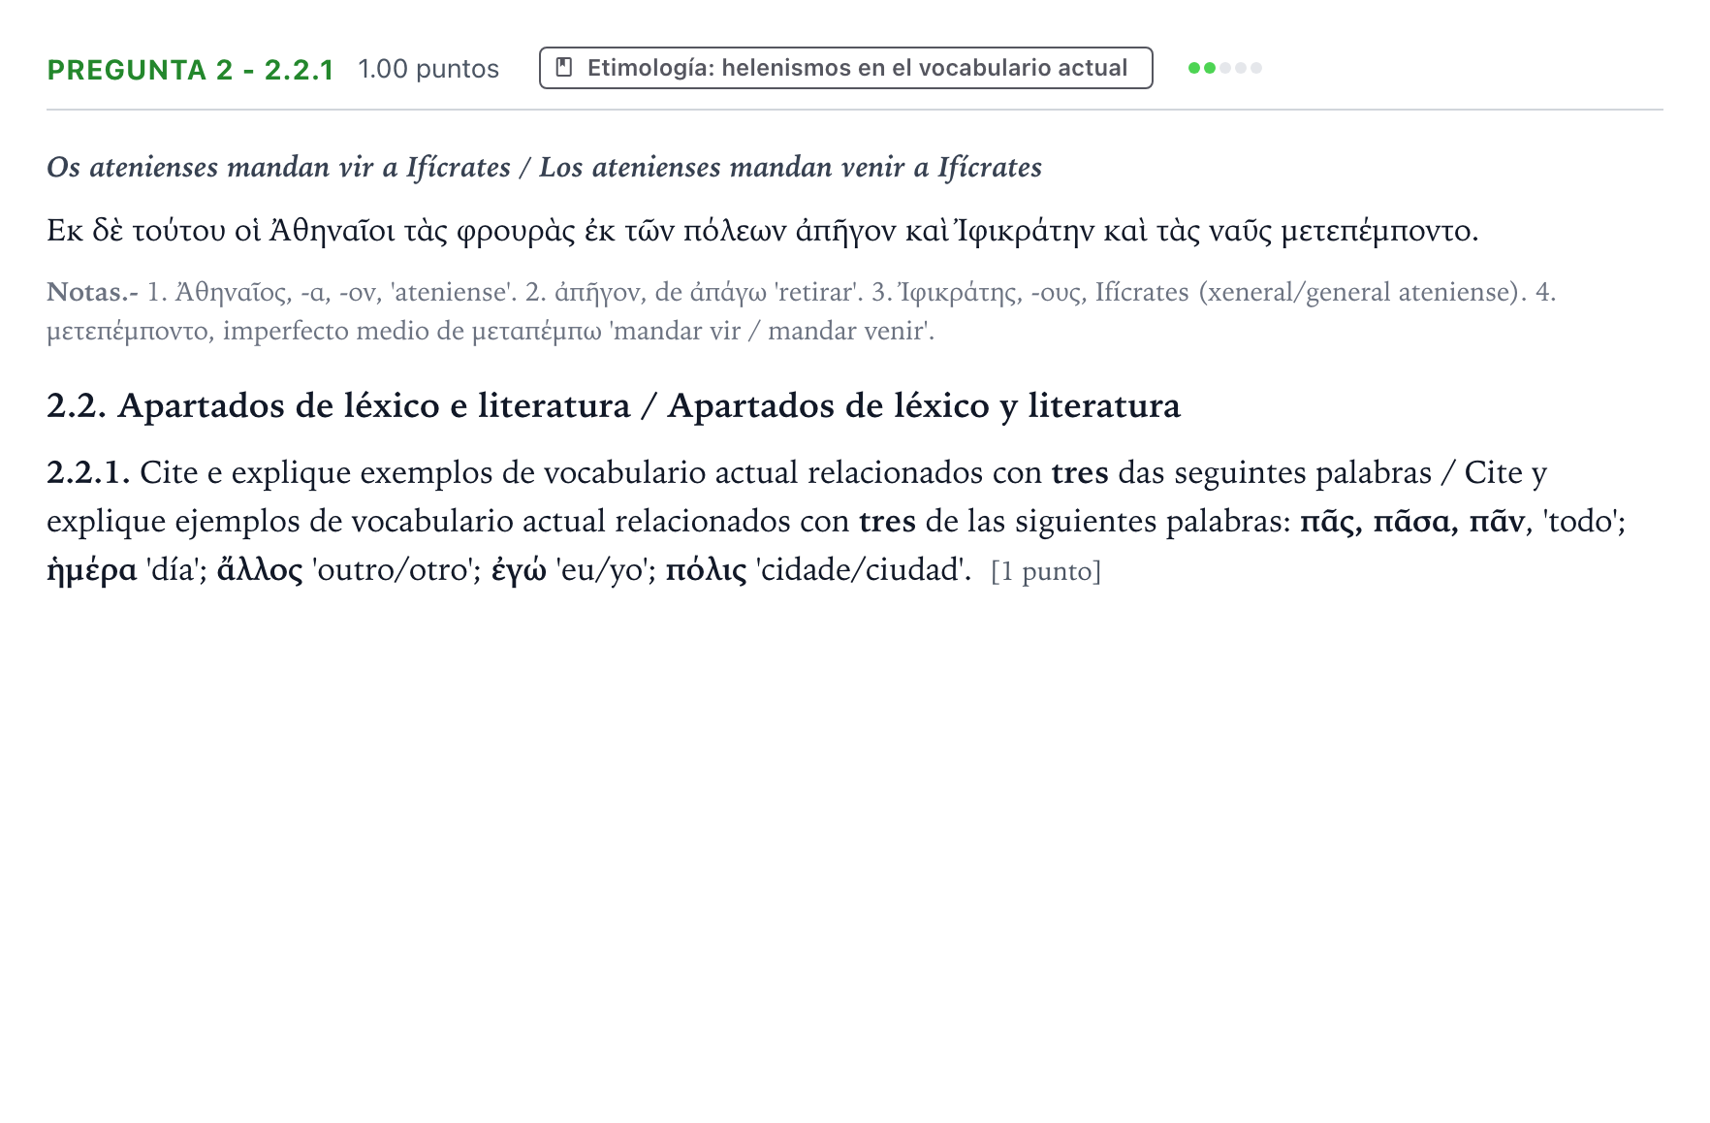Click the italic title 'Os atenienses mandan vir a Ifícrates'
Image resolution: width=1710 pixels, height=1123 pixels.
coord(279,168)
